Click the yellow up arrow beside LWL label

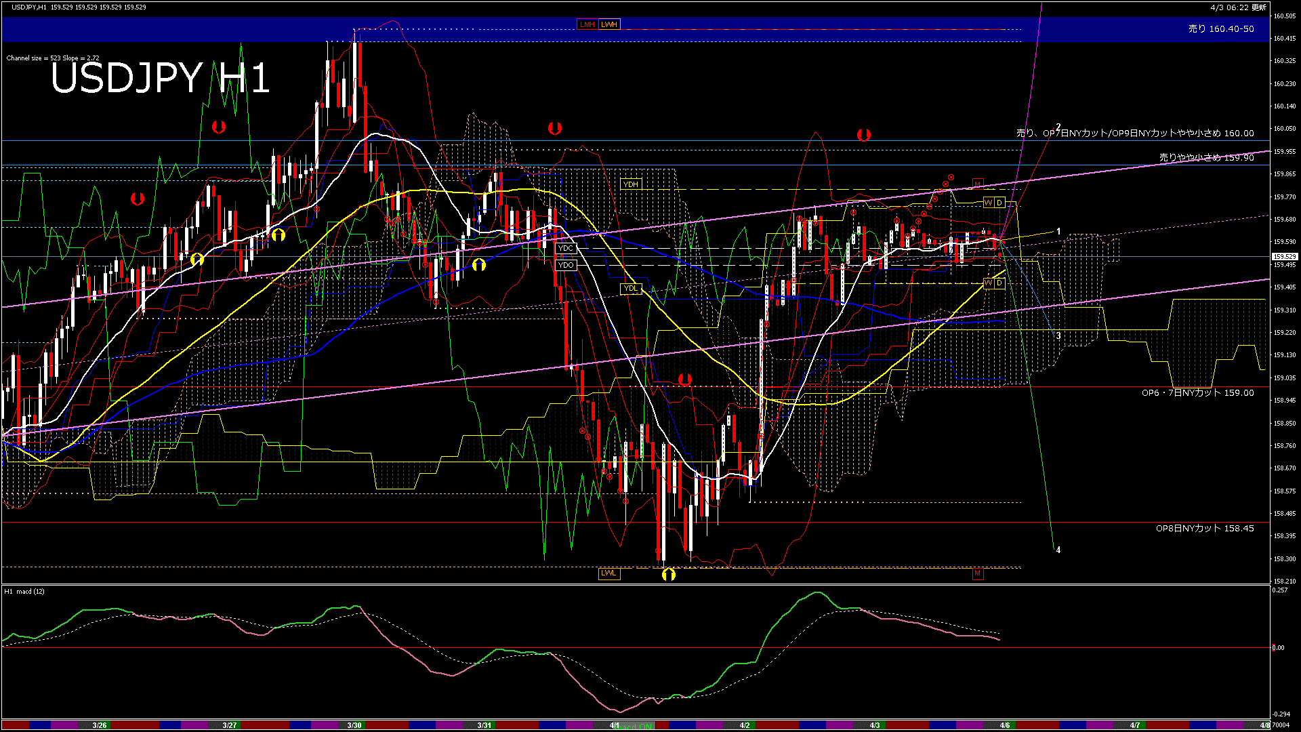coord(669,575)
